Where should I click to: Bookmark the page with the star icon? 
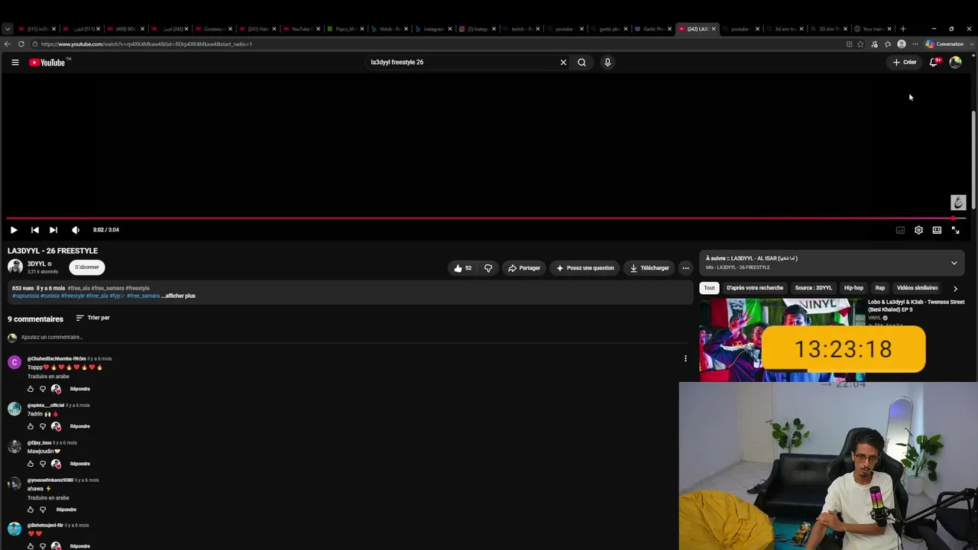860,44
